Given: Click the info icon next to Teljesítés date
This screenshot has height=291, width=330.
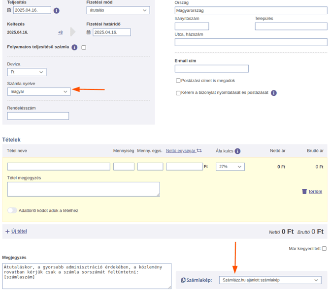Looking at the screenshot, I should [x=56, y=10].
